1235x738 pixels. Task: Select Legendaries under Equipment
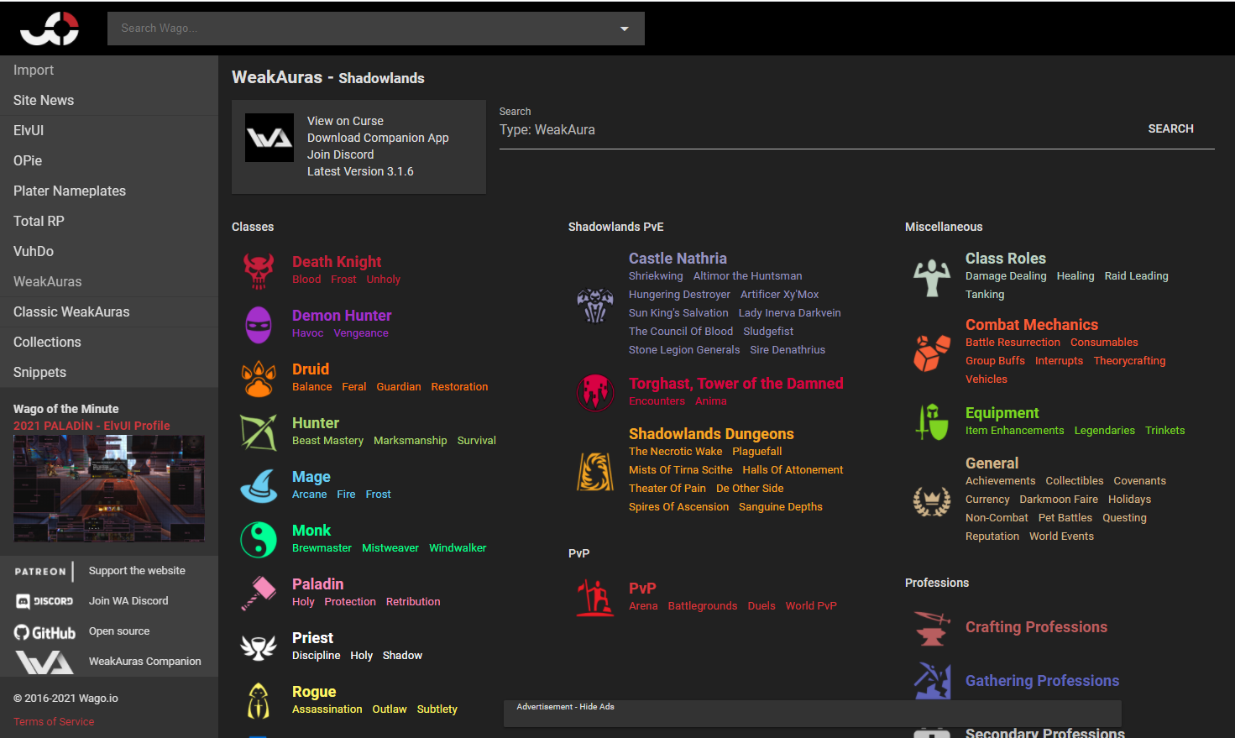pos(1104,431)
